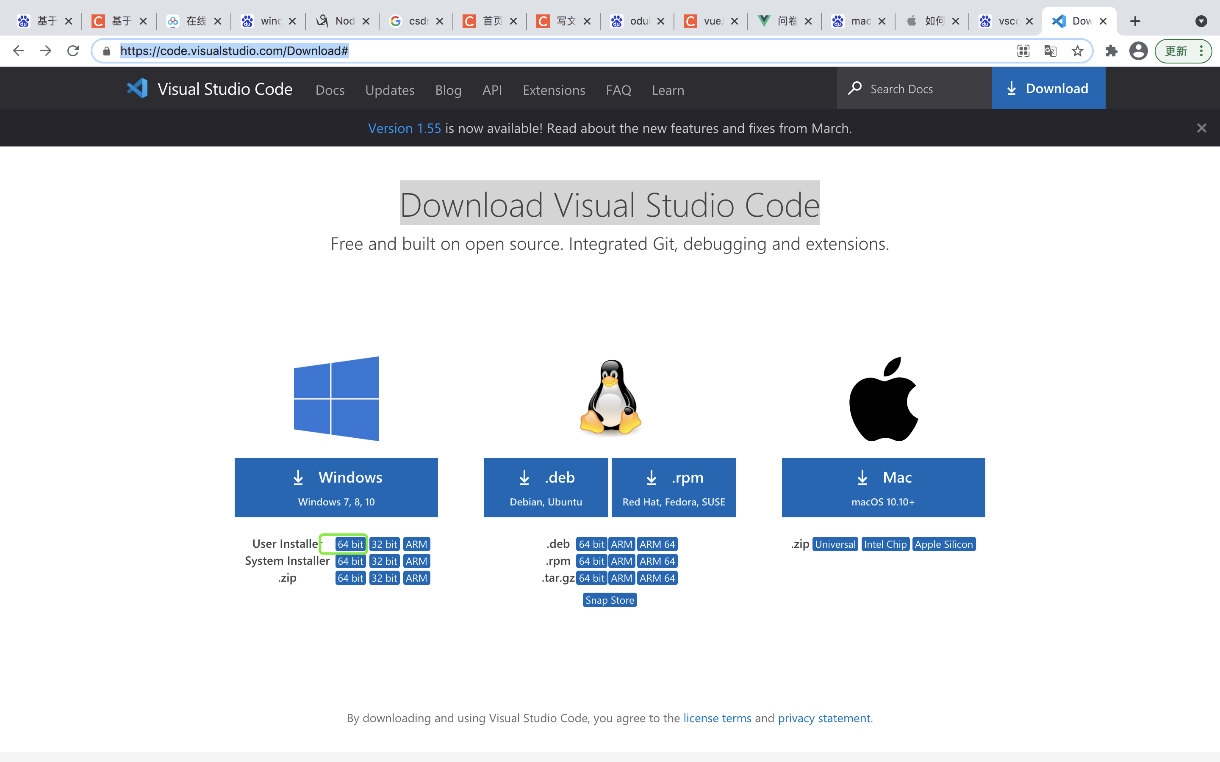Switch to the 首页 CSDN tab
Viewport: 1220px width, 762px height.
tap(490, 21)
